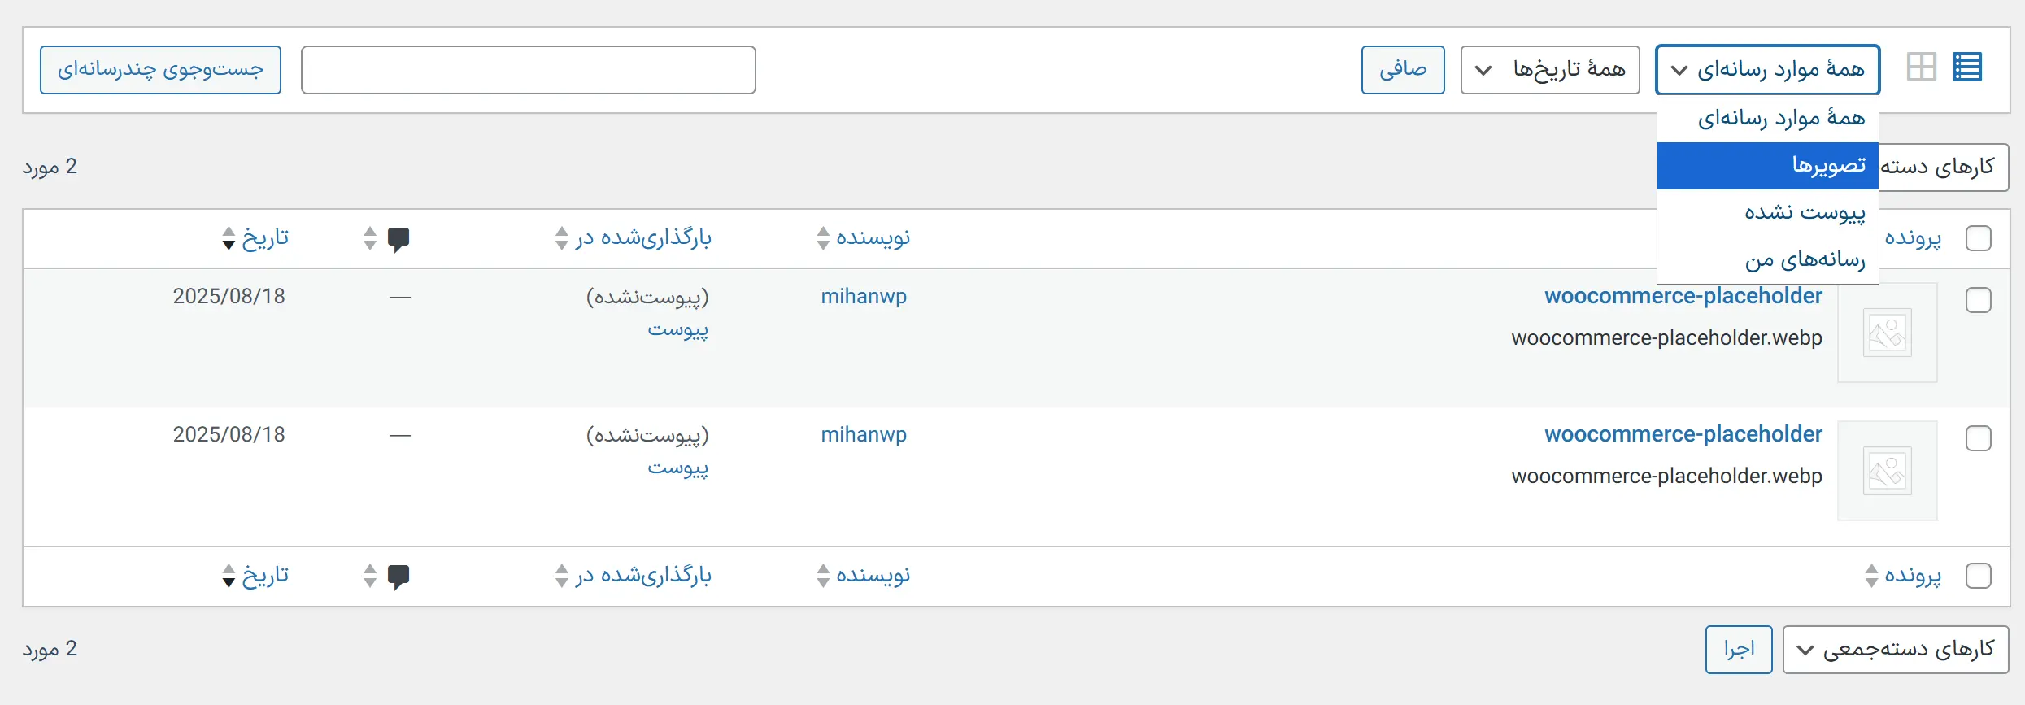Viewport: 2025px width, 705px height.
Task: Open bottom کارهای دسته‌جمعی bulk actions dropdown
Action: coord(1895,650)
